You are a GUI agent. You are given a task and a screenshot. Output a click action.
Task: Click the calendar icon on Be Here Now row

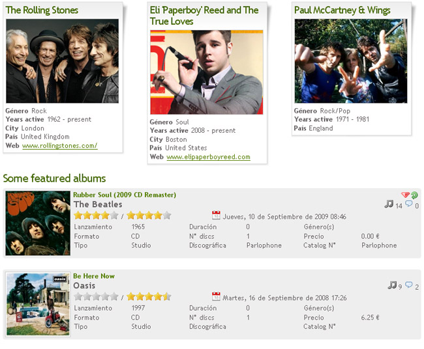(x=217, y=297)
